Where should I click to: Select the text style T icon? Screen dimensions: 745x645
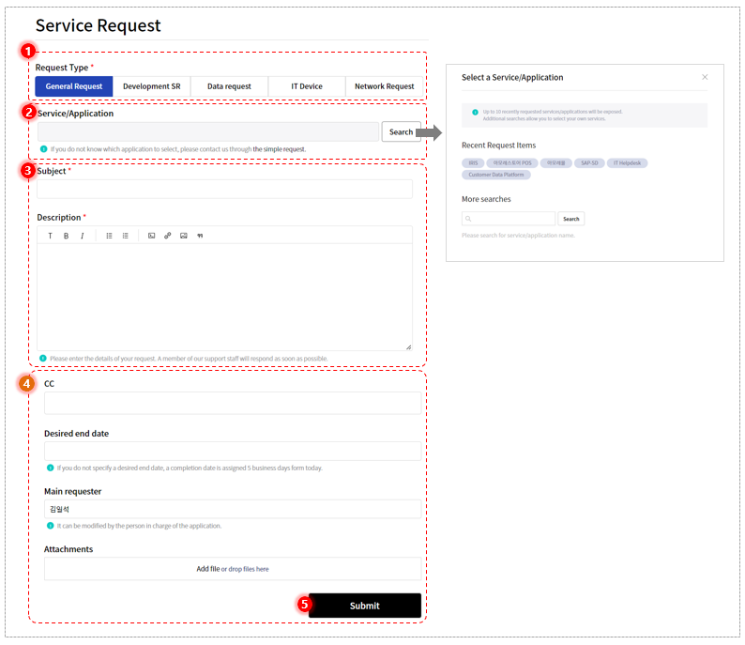tap(50, 236)
